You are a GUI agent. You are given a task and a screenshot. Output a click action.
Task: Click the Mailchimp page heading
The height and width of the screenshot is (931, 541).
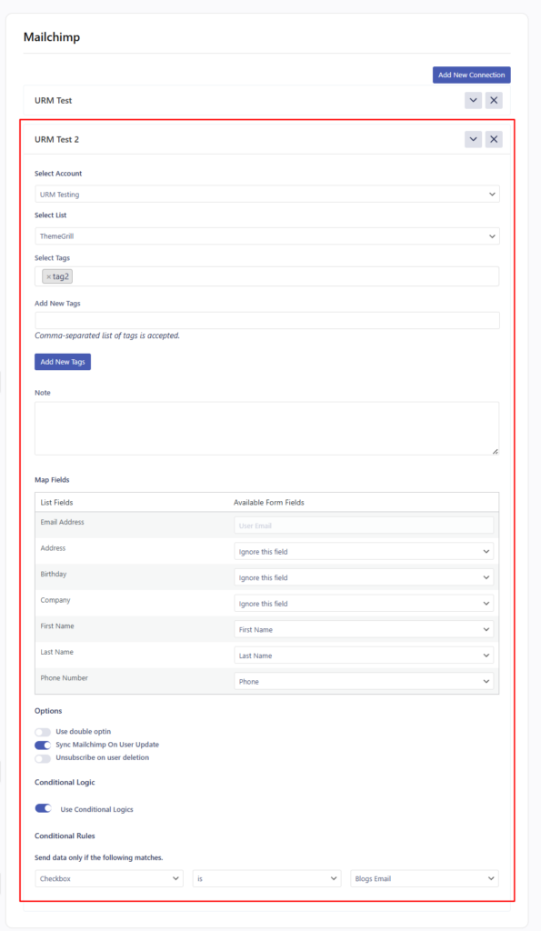[52, 36]
